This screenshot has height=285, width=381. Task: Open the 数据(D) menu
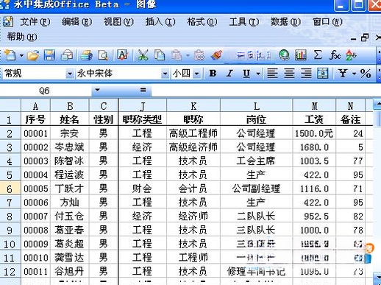click(285, 22)
